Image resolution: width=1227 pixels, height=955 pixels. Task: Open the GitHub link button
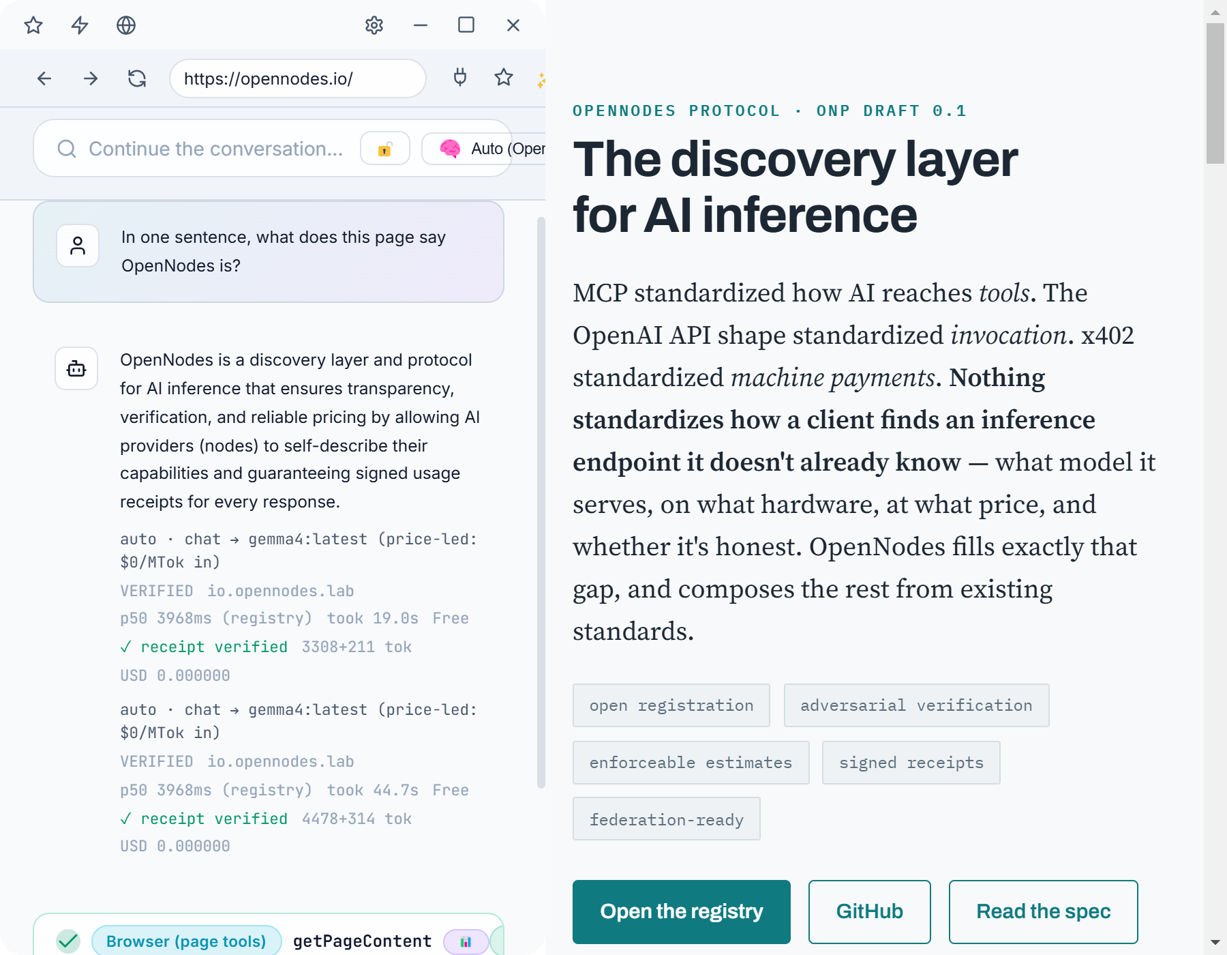pyautogui.click(x=870, y=912)
